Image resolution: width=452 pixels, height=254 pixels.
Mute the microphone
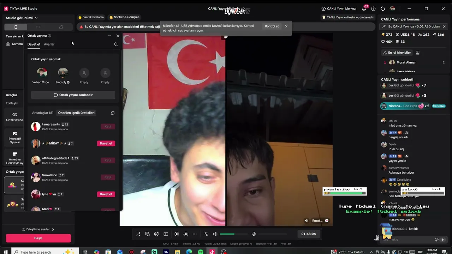[x=254, y=234]
